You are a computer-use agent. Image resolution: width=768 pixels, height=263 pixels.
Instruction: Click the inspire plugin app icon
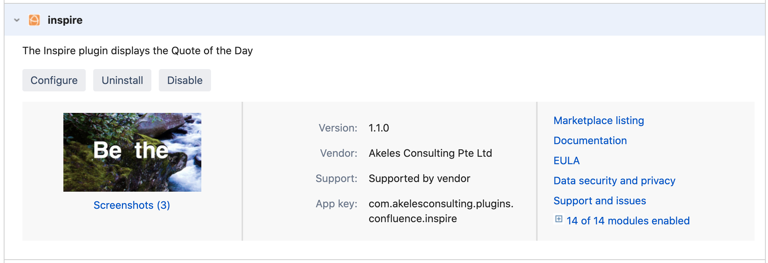34,20
